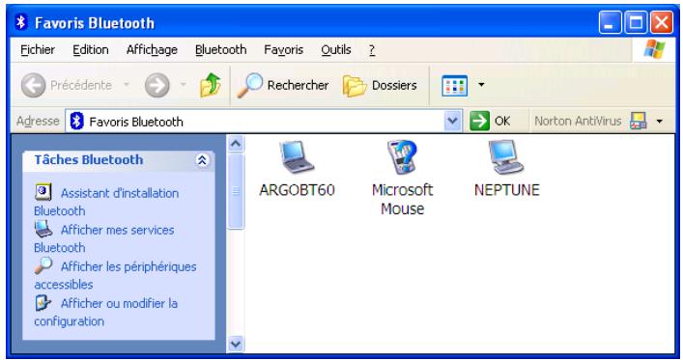The image size is (683, 360).
Task: Click the Windows flag logo
Action: [654, 49]
